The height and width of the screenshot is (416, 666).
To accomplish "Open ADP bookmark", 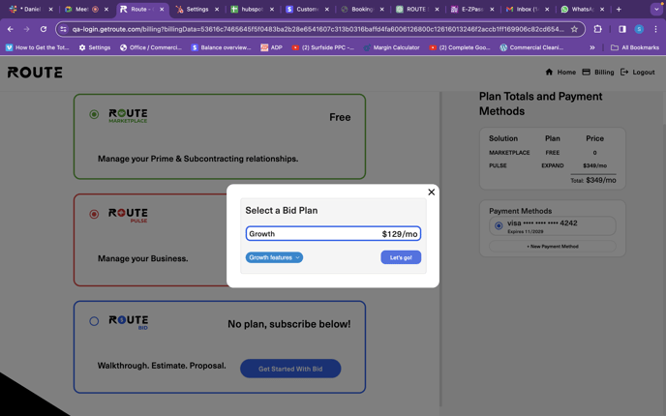I will coord(271,47).
